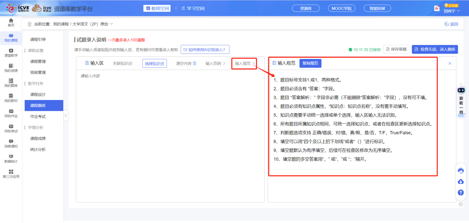
Task: Open 待批作业 sidebar icon
Action: (11, 111)
